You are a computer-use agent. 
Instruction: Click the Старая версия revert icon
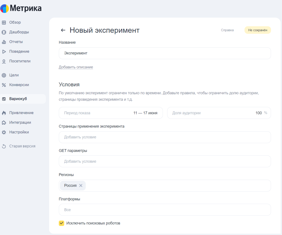point(4,146)
